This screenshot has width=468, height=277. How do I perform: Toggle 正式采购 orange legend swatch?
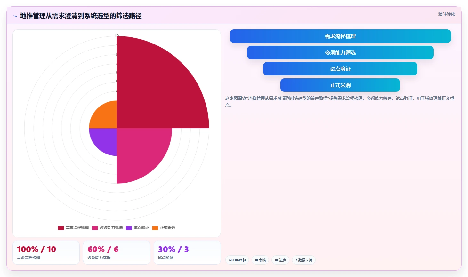point(155,228)
